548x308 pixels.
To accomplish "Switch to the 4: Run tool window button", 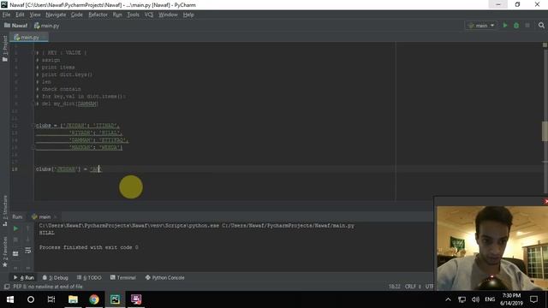I will tap(24, 277).
